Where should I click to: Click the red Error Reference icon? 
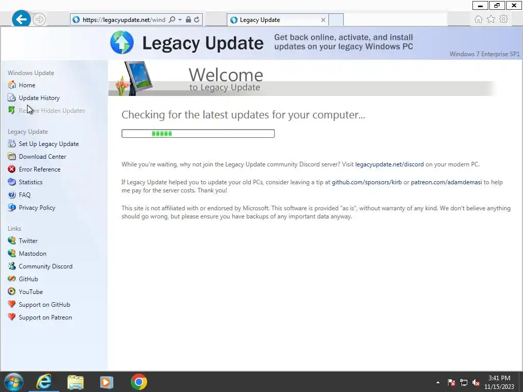coord(12,169)
